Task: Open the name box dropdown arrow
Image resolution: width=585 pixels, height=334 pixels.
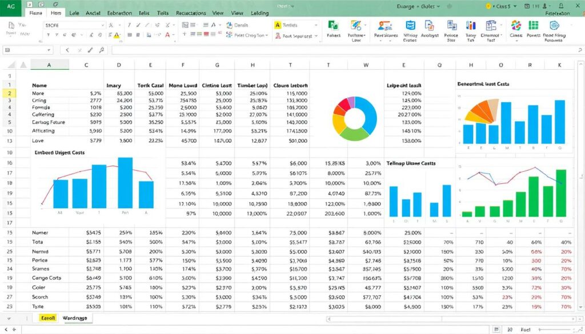Action: [x=49, y=50]
